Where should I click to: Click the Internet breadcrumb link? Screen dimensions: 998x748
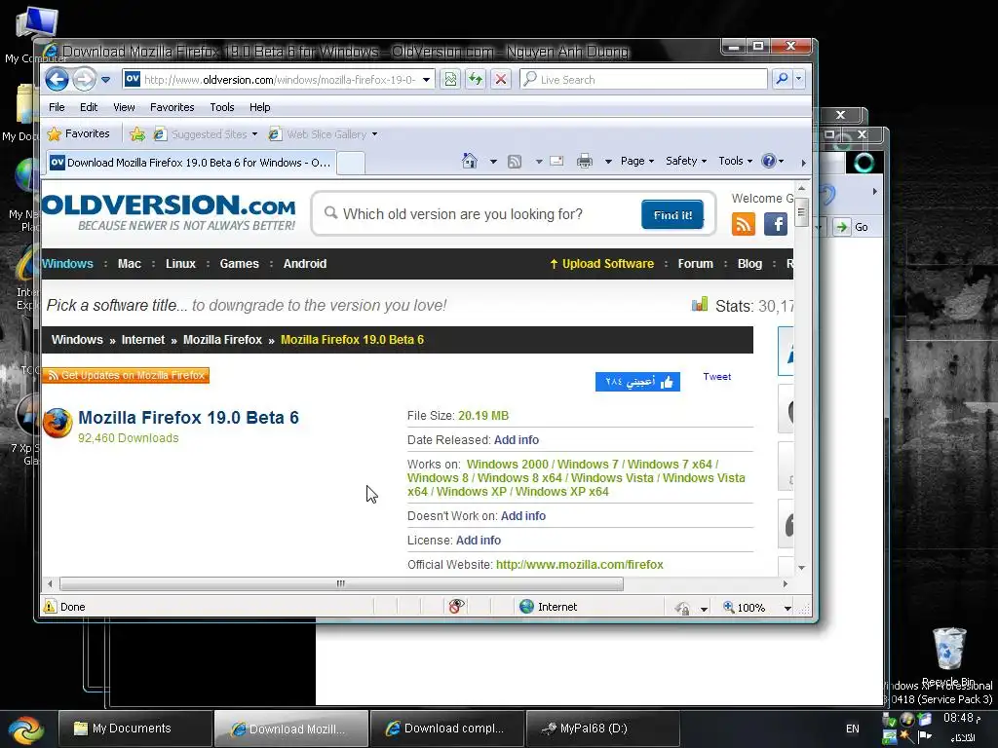pyautogui.click(x=143, y=340)
